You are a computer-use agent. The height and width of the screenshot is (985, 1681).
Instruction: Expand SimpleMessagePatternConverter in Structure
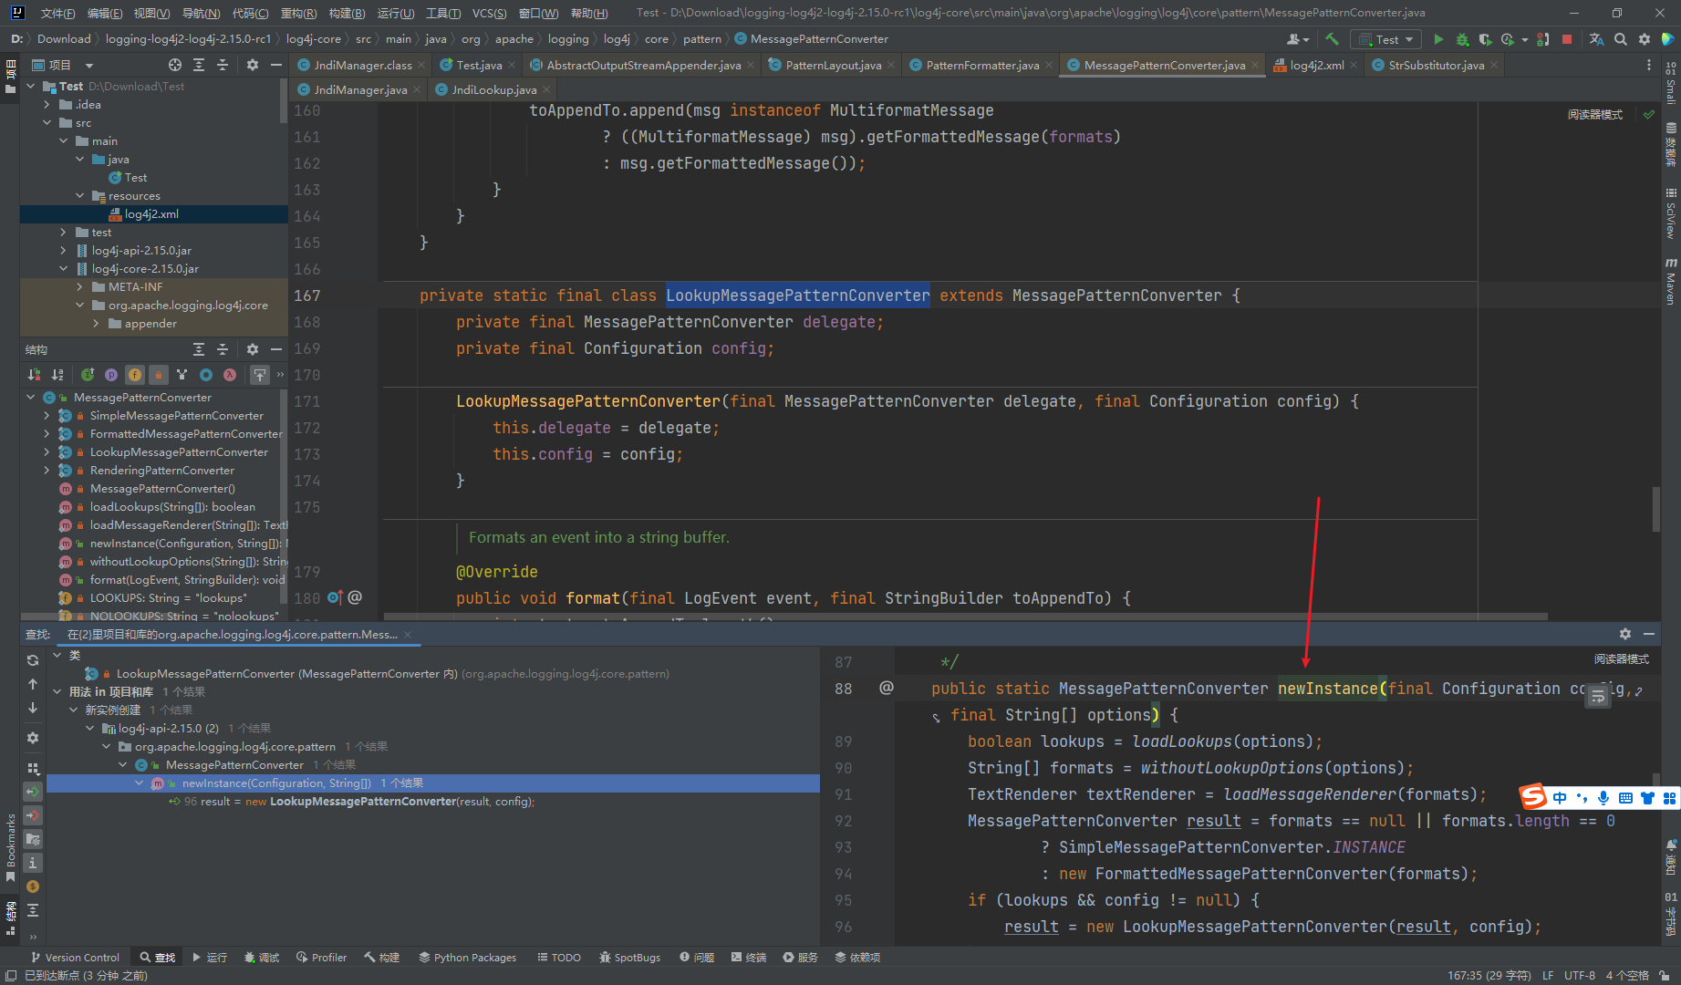coord(47,415)
